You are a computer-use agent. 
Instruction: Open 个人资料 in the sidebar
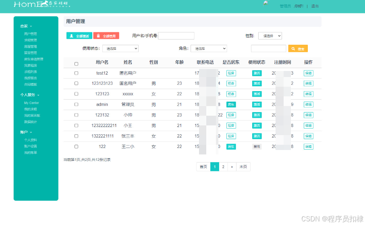tap(31, 140)
